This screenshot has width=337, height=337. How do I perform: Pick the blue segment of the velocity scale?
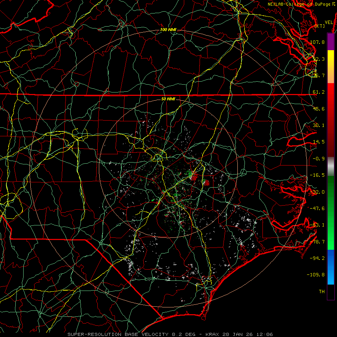(331, 267)
